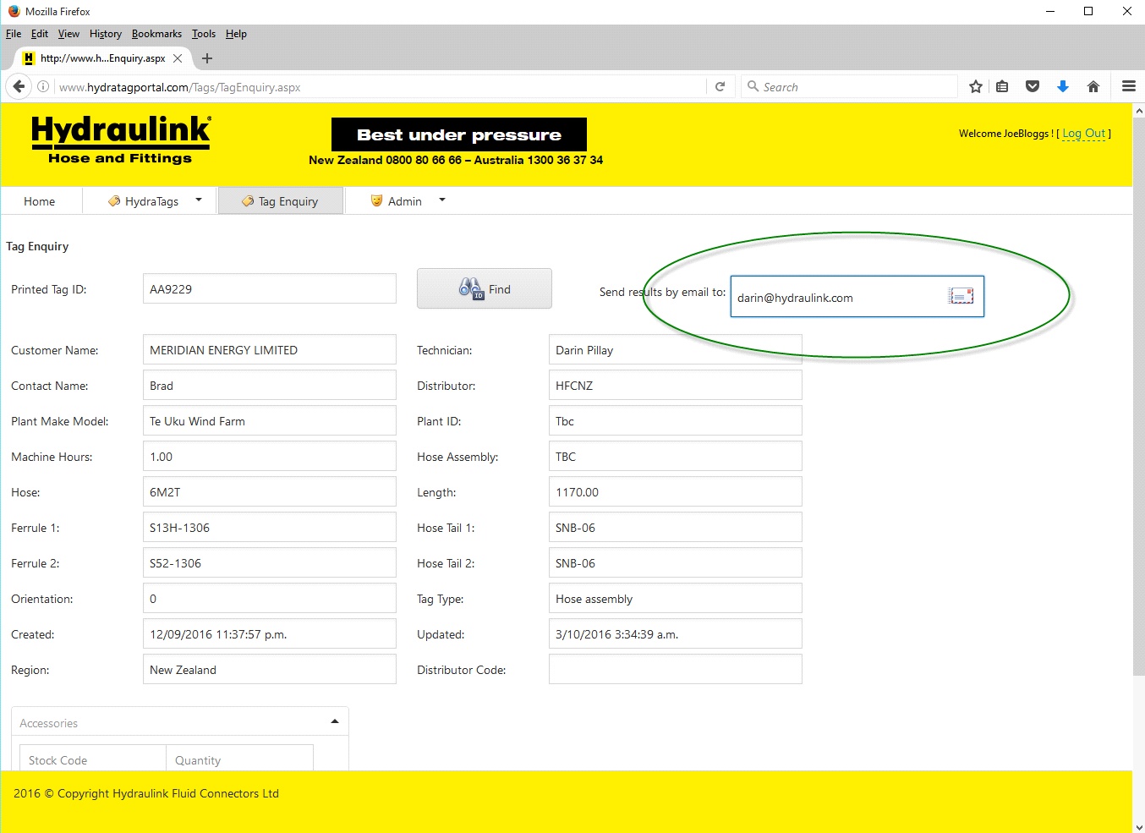The width and height of the screenshot is (1145, 833).
Task: Click the Tag Type field
Action: pos(676,598)
